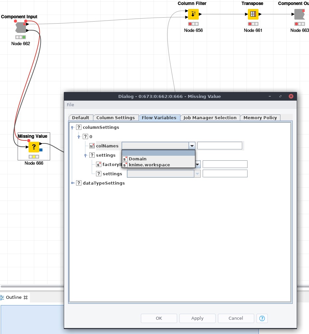Choose knime.workspace from the variable list
309x334 pixels.
point(149,165)
